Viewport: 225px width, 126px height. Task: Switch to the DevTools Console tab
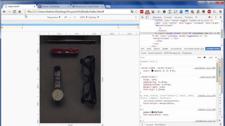click(x=168, y=17)
